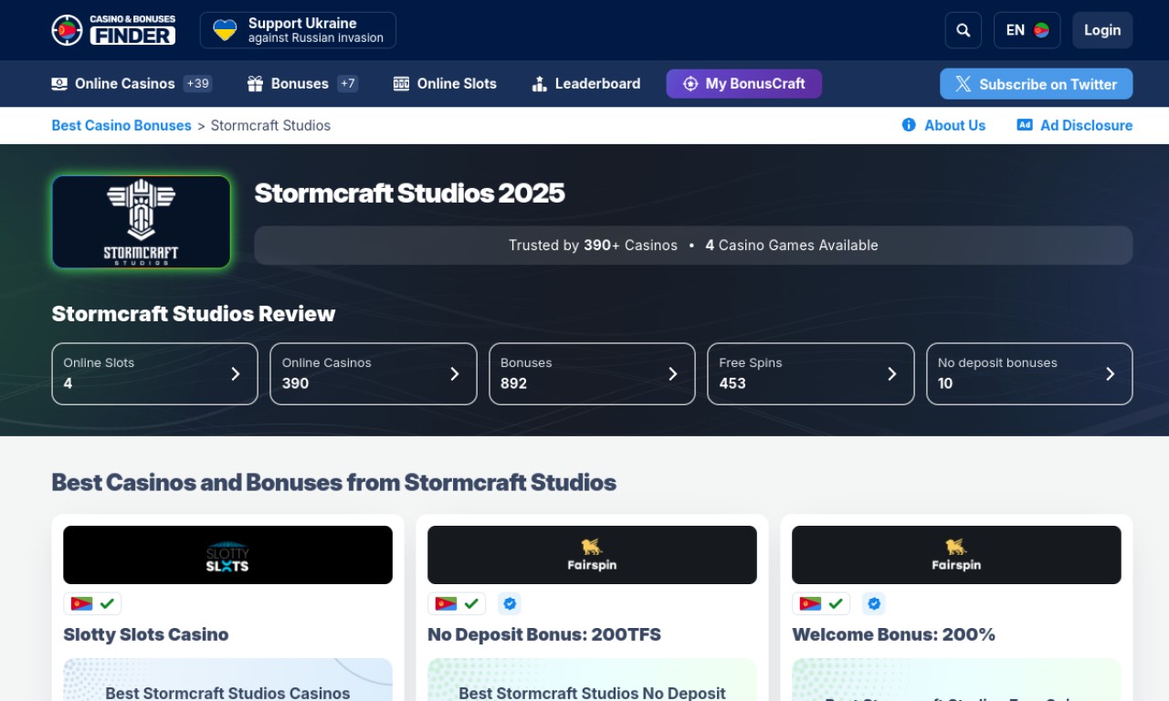The height and width of the screenshot is (701, 1169).
Task: Click the blue verified badge under first Fairspin
Action: (x=510, y=603)
